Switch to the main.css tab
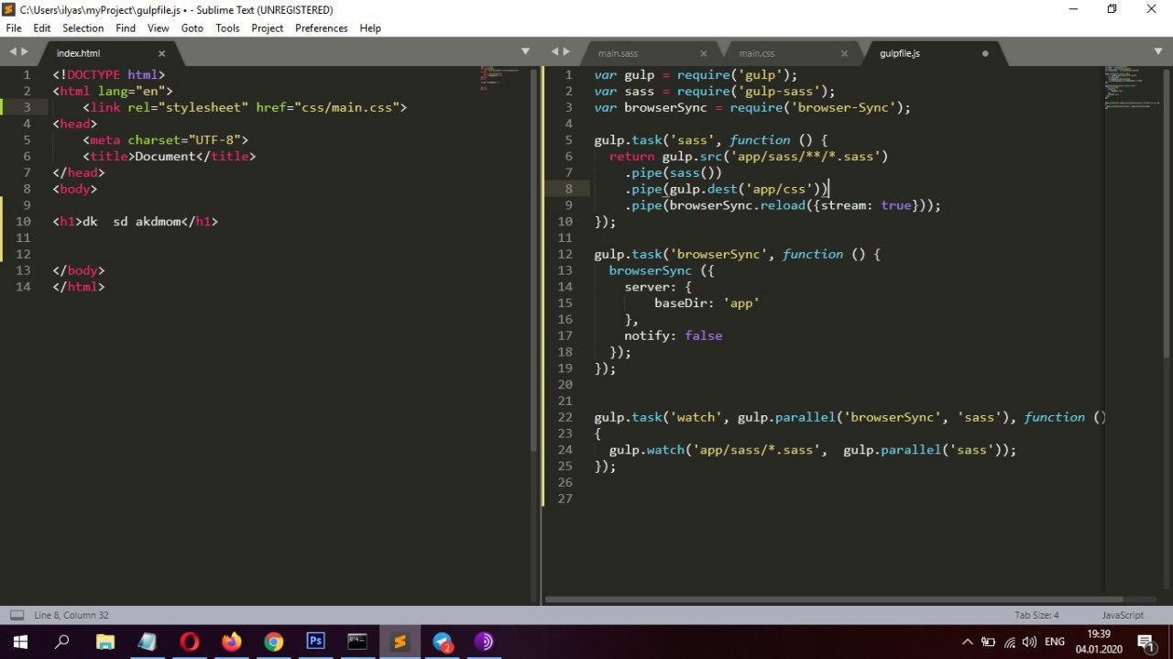This screenshot has height=659, width=1173. pos(757,54)
